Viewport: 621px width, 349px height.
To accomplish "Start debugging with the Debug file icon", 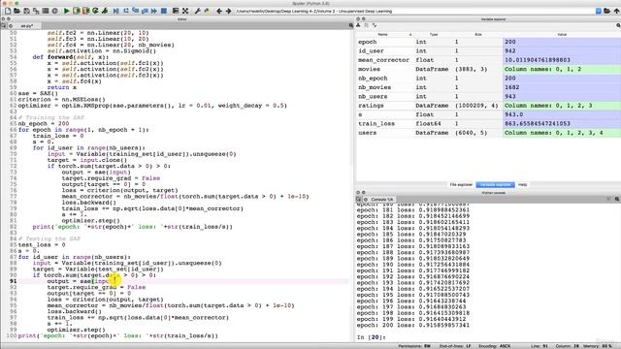I will (115, 11).
